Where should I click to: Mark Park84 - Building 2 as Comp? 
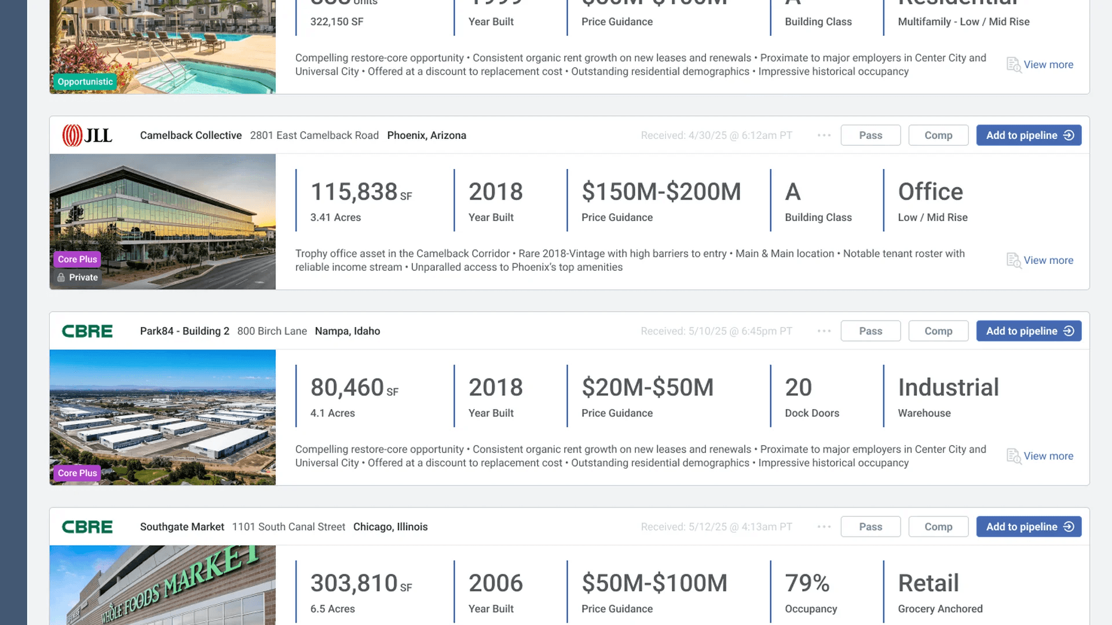click(x=938, y=331)
